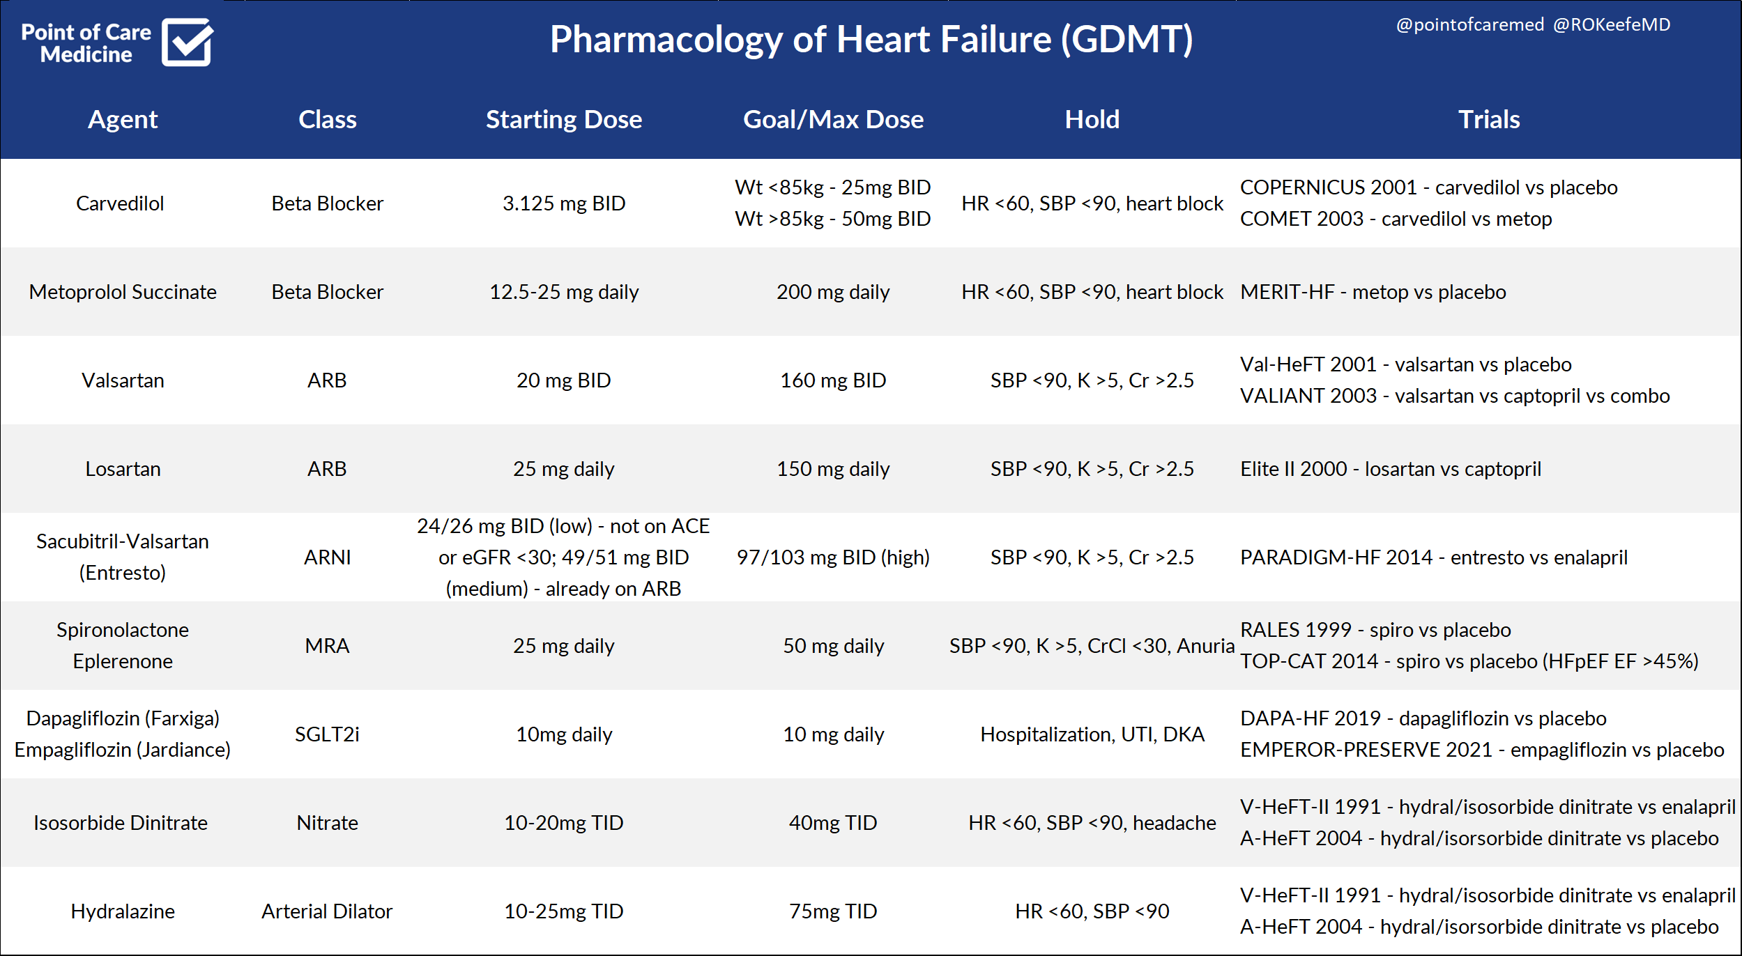Click the @pointofcaremed handle
1742x956 pixels.
point(1469,25)
